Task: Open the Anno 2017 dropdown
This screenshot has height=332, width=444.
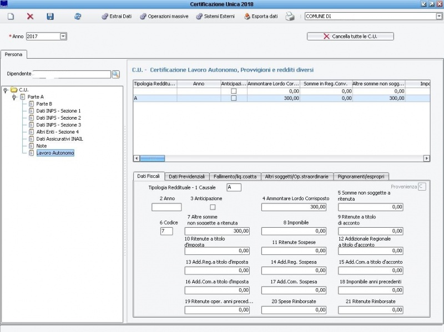Action: (63, 36)
